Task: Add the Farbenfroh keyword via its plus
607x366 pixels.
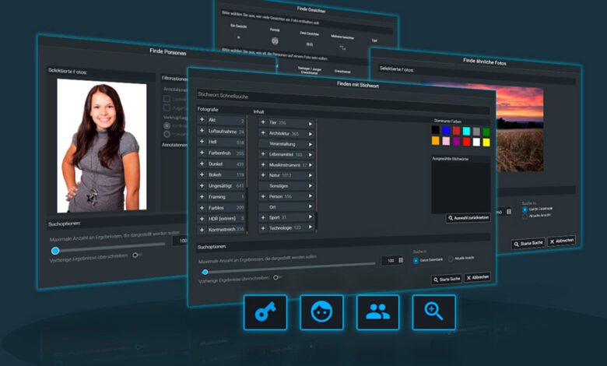Action: click(202, 153)
